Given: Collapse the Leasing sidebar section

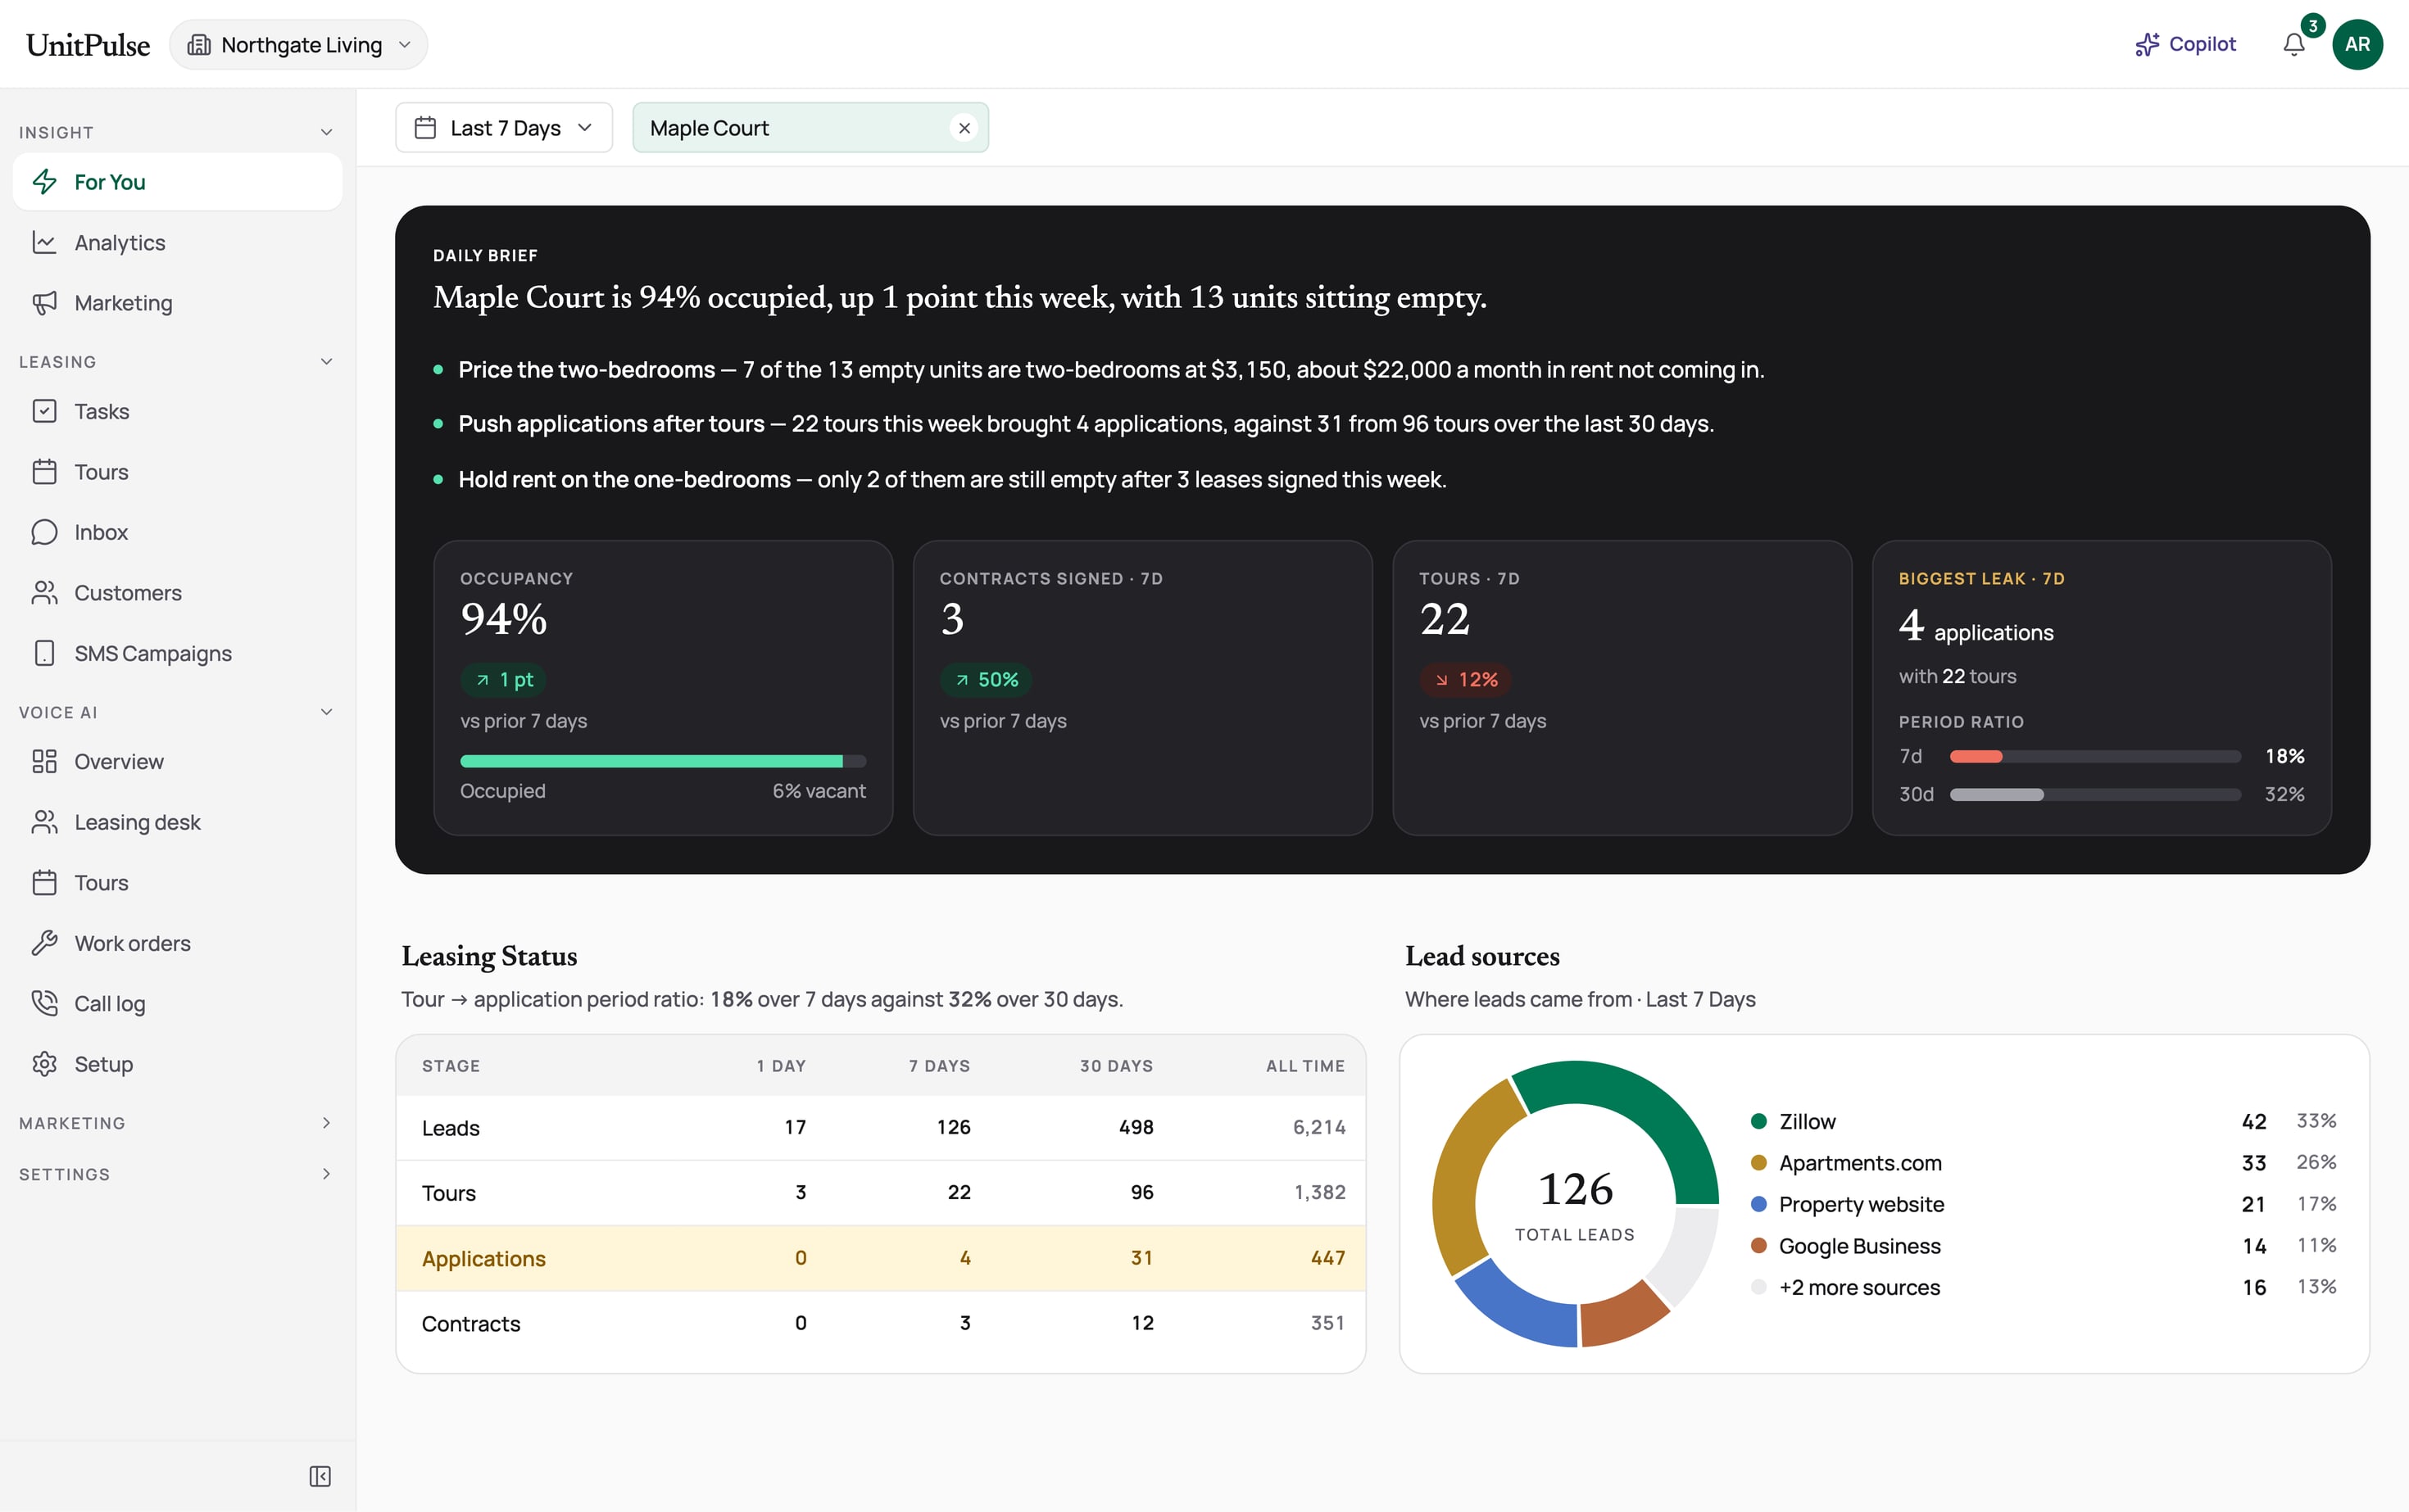Looking at the screenshot, I should click(326, 361).
